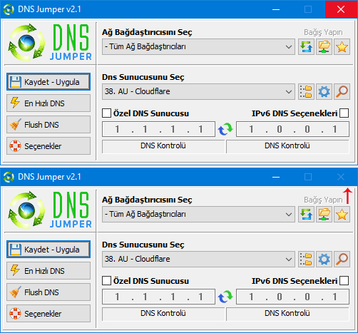The height and width of the screenshot is (333, 358).
Task: Open network connections folder icon in bottom window
Action: (x=324, y=215)
